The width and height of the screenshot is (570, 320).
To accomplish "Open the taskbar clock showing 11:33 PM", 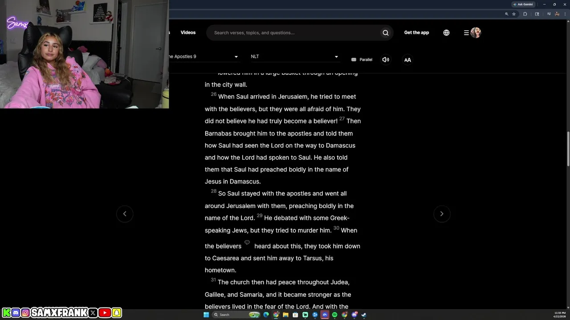I will (560, 315).
